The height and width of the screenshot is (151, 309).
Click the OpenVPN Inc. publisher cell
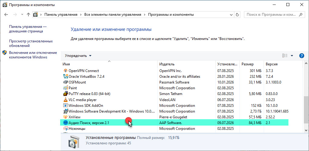click(x=171, y=71)
